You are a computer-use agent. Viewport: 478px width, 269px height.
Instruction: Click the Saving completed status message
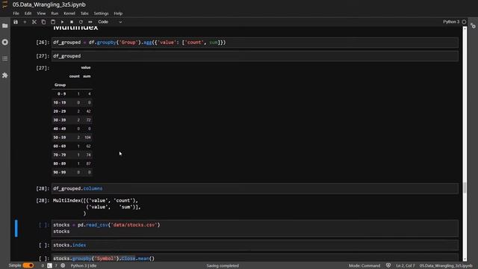[x=223, y=266]
